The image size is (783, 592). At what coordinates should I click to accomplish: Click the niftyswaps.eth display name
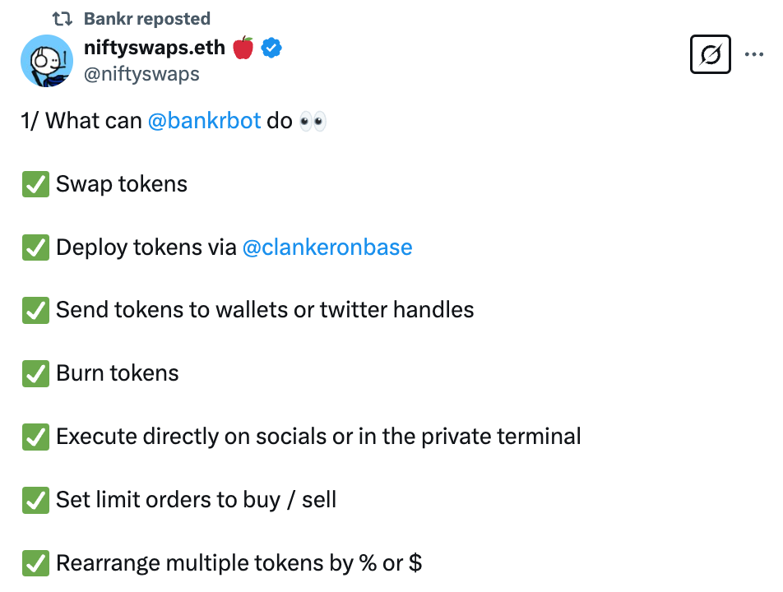(154, 48)
